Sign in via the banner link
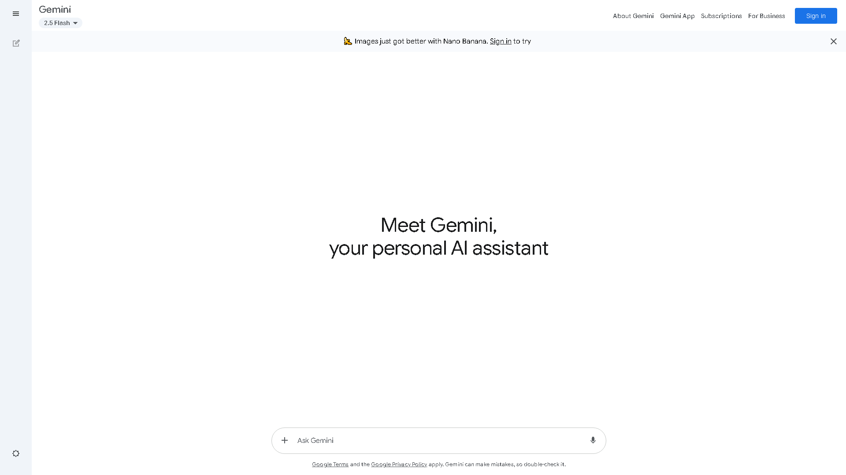The width and height of the screenshot is (846, 475). 501,41
